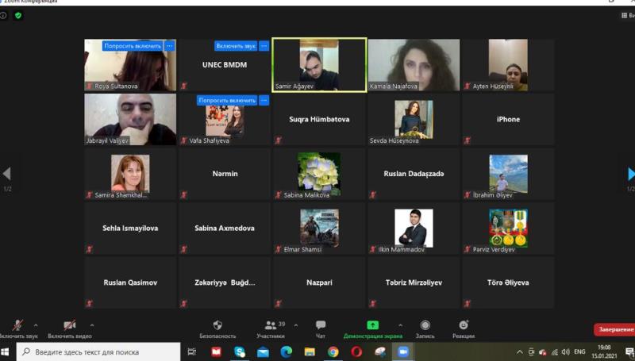The width and height of the screenshot is (635, 361).
Task: Open more options on UNEC BMDM tile
Action: pyautogui.click(x=264, y=46)
